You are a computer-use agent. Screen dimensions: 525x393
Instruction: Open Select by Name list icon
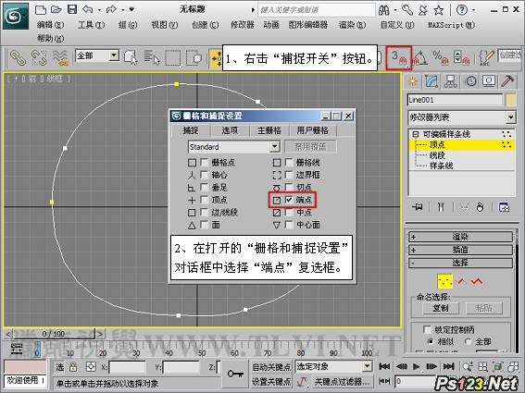click(152, 57)
